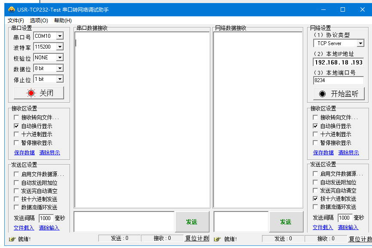
Task: Click the left 复位计数 button
Action: (197, 239)
